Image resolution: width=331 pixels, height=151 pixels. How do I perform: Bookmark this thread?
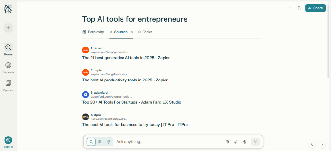(x=299, y=8)
